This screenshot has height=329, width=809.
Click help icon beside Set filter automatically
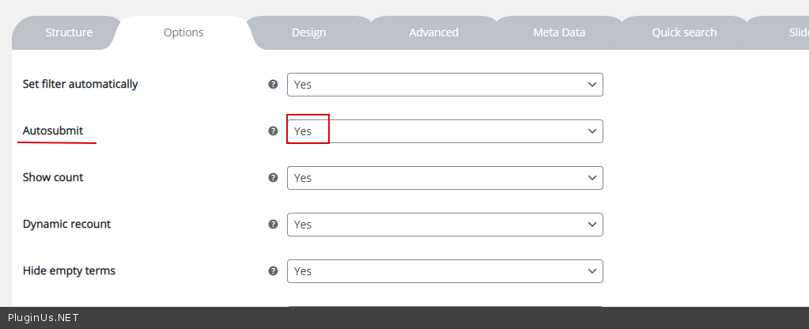pyautogui.click(x=273, y=85)
